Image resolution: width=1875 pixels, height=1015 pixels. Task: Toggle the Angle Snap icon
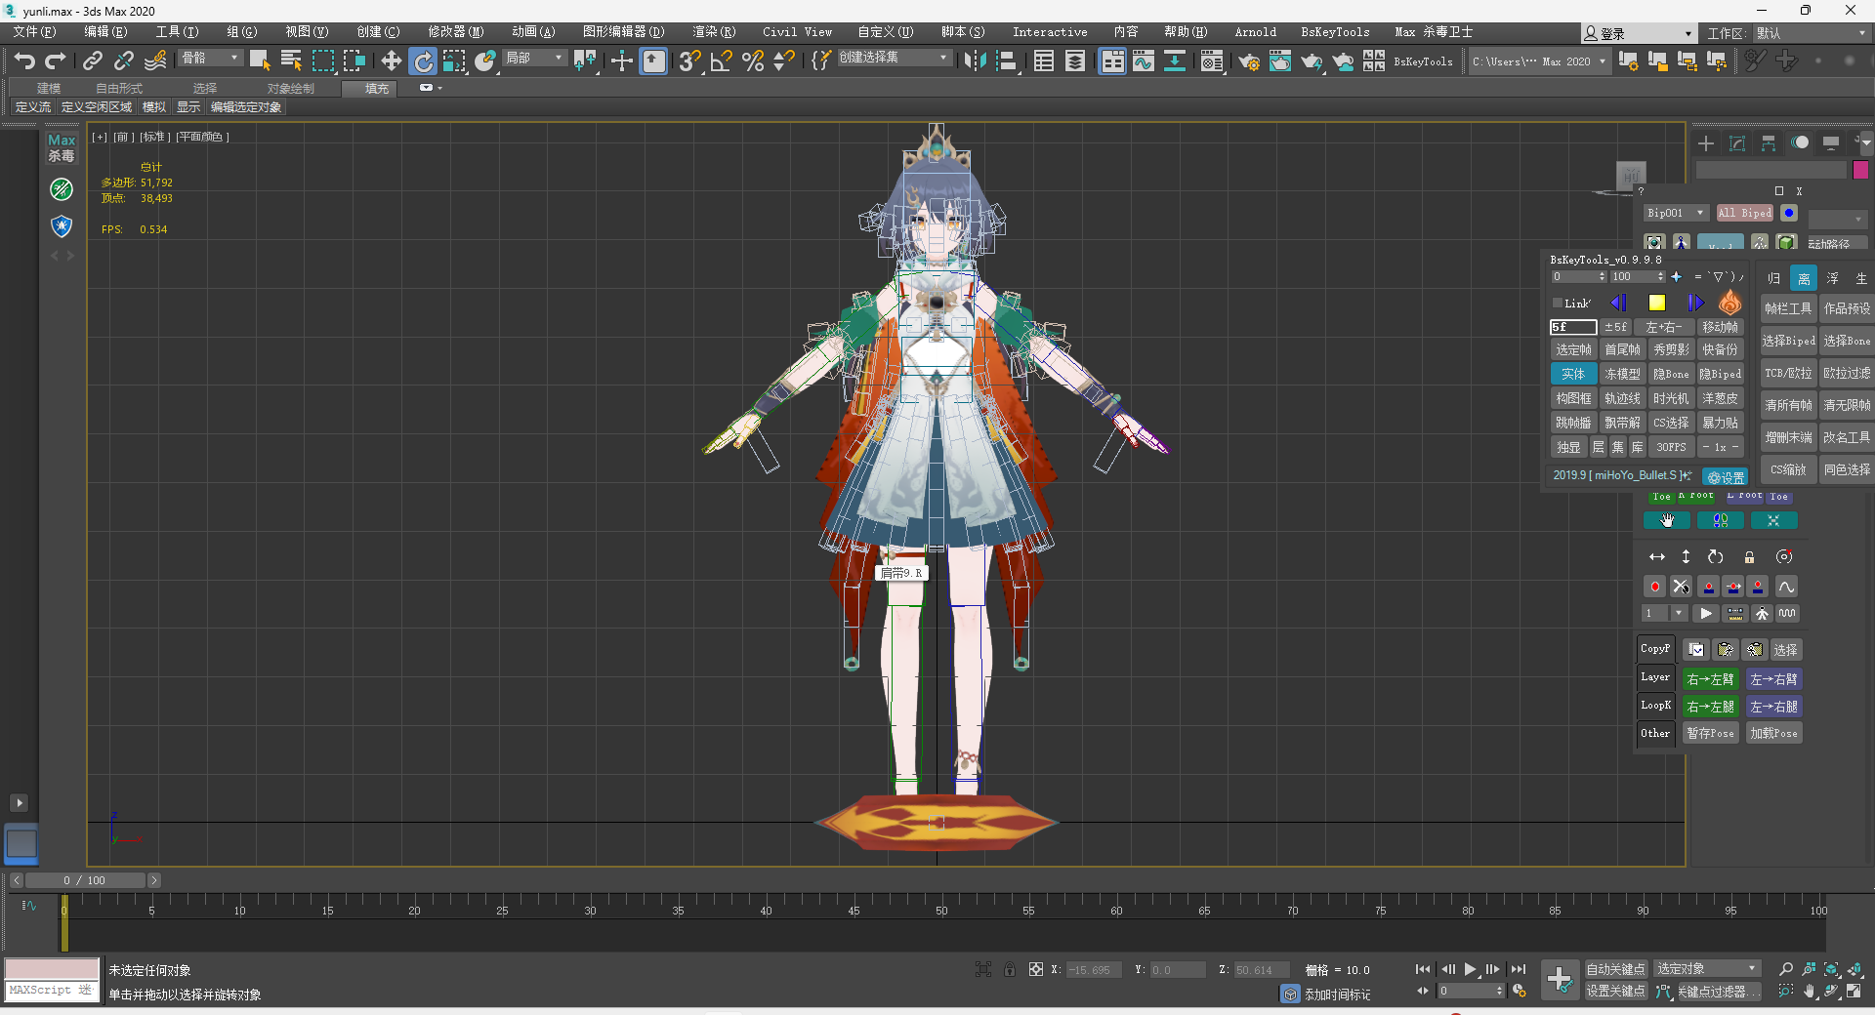(x=721, y=61)
